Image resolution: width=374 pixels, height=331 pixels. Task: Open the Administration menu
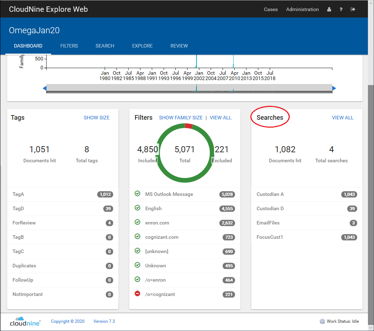(x=303, y=9)
